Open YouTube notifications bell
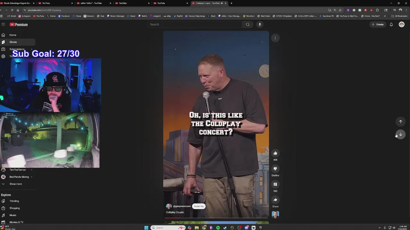The image size is (410, 230). click(x=391, y=24)
